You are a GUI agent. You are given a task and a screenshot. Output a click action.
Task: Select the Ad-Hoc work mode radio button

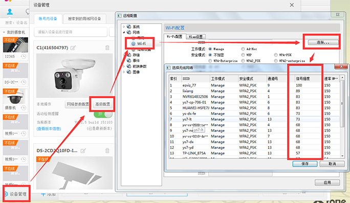point(243,49)
